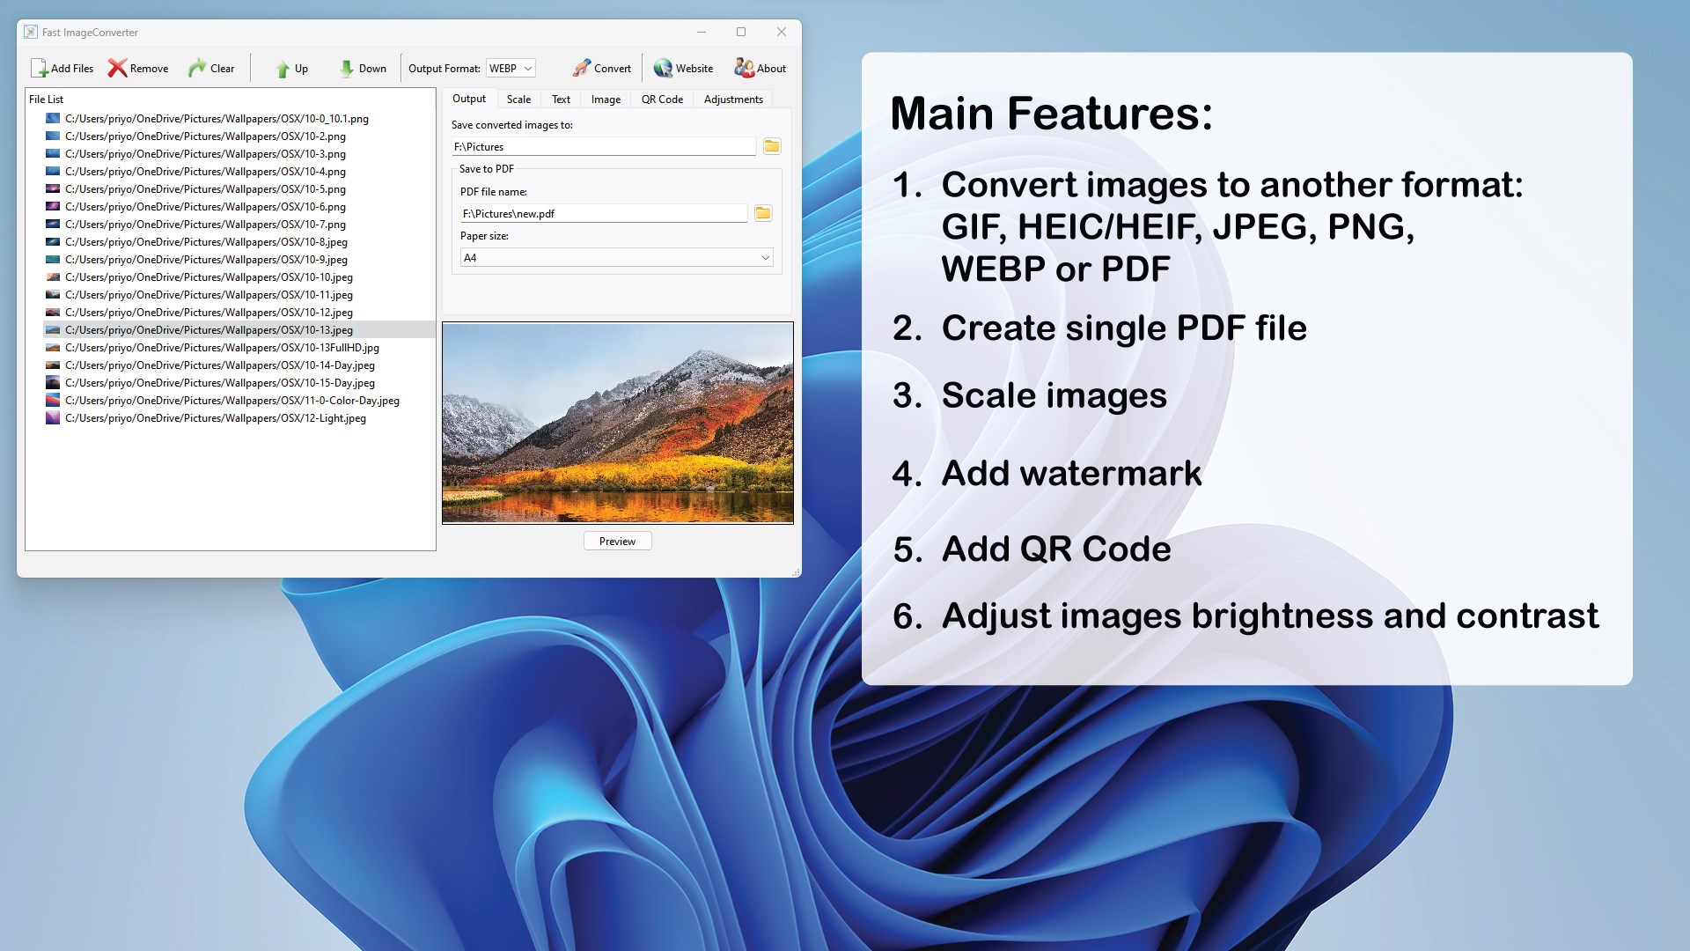Select file 10-2.png in list
Screen dimensions: 1690x951
205,136
